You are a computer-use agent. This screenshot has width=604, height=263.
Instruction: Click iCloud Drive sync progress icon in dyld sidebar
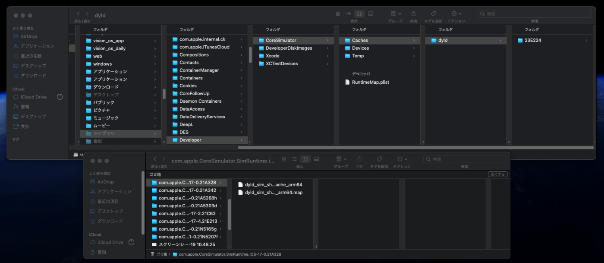pos(60,97)
